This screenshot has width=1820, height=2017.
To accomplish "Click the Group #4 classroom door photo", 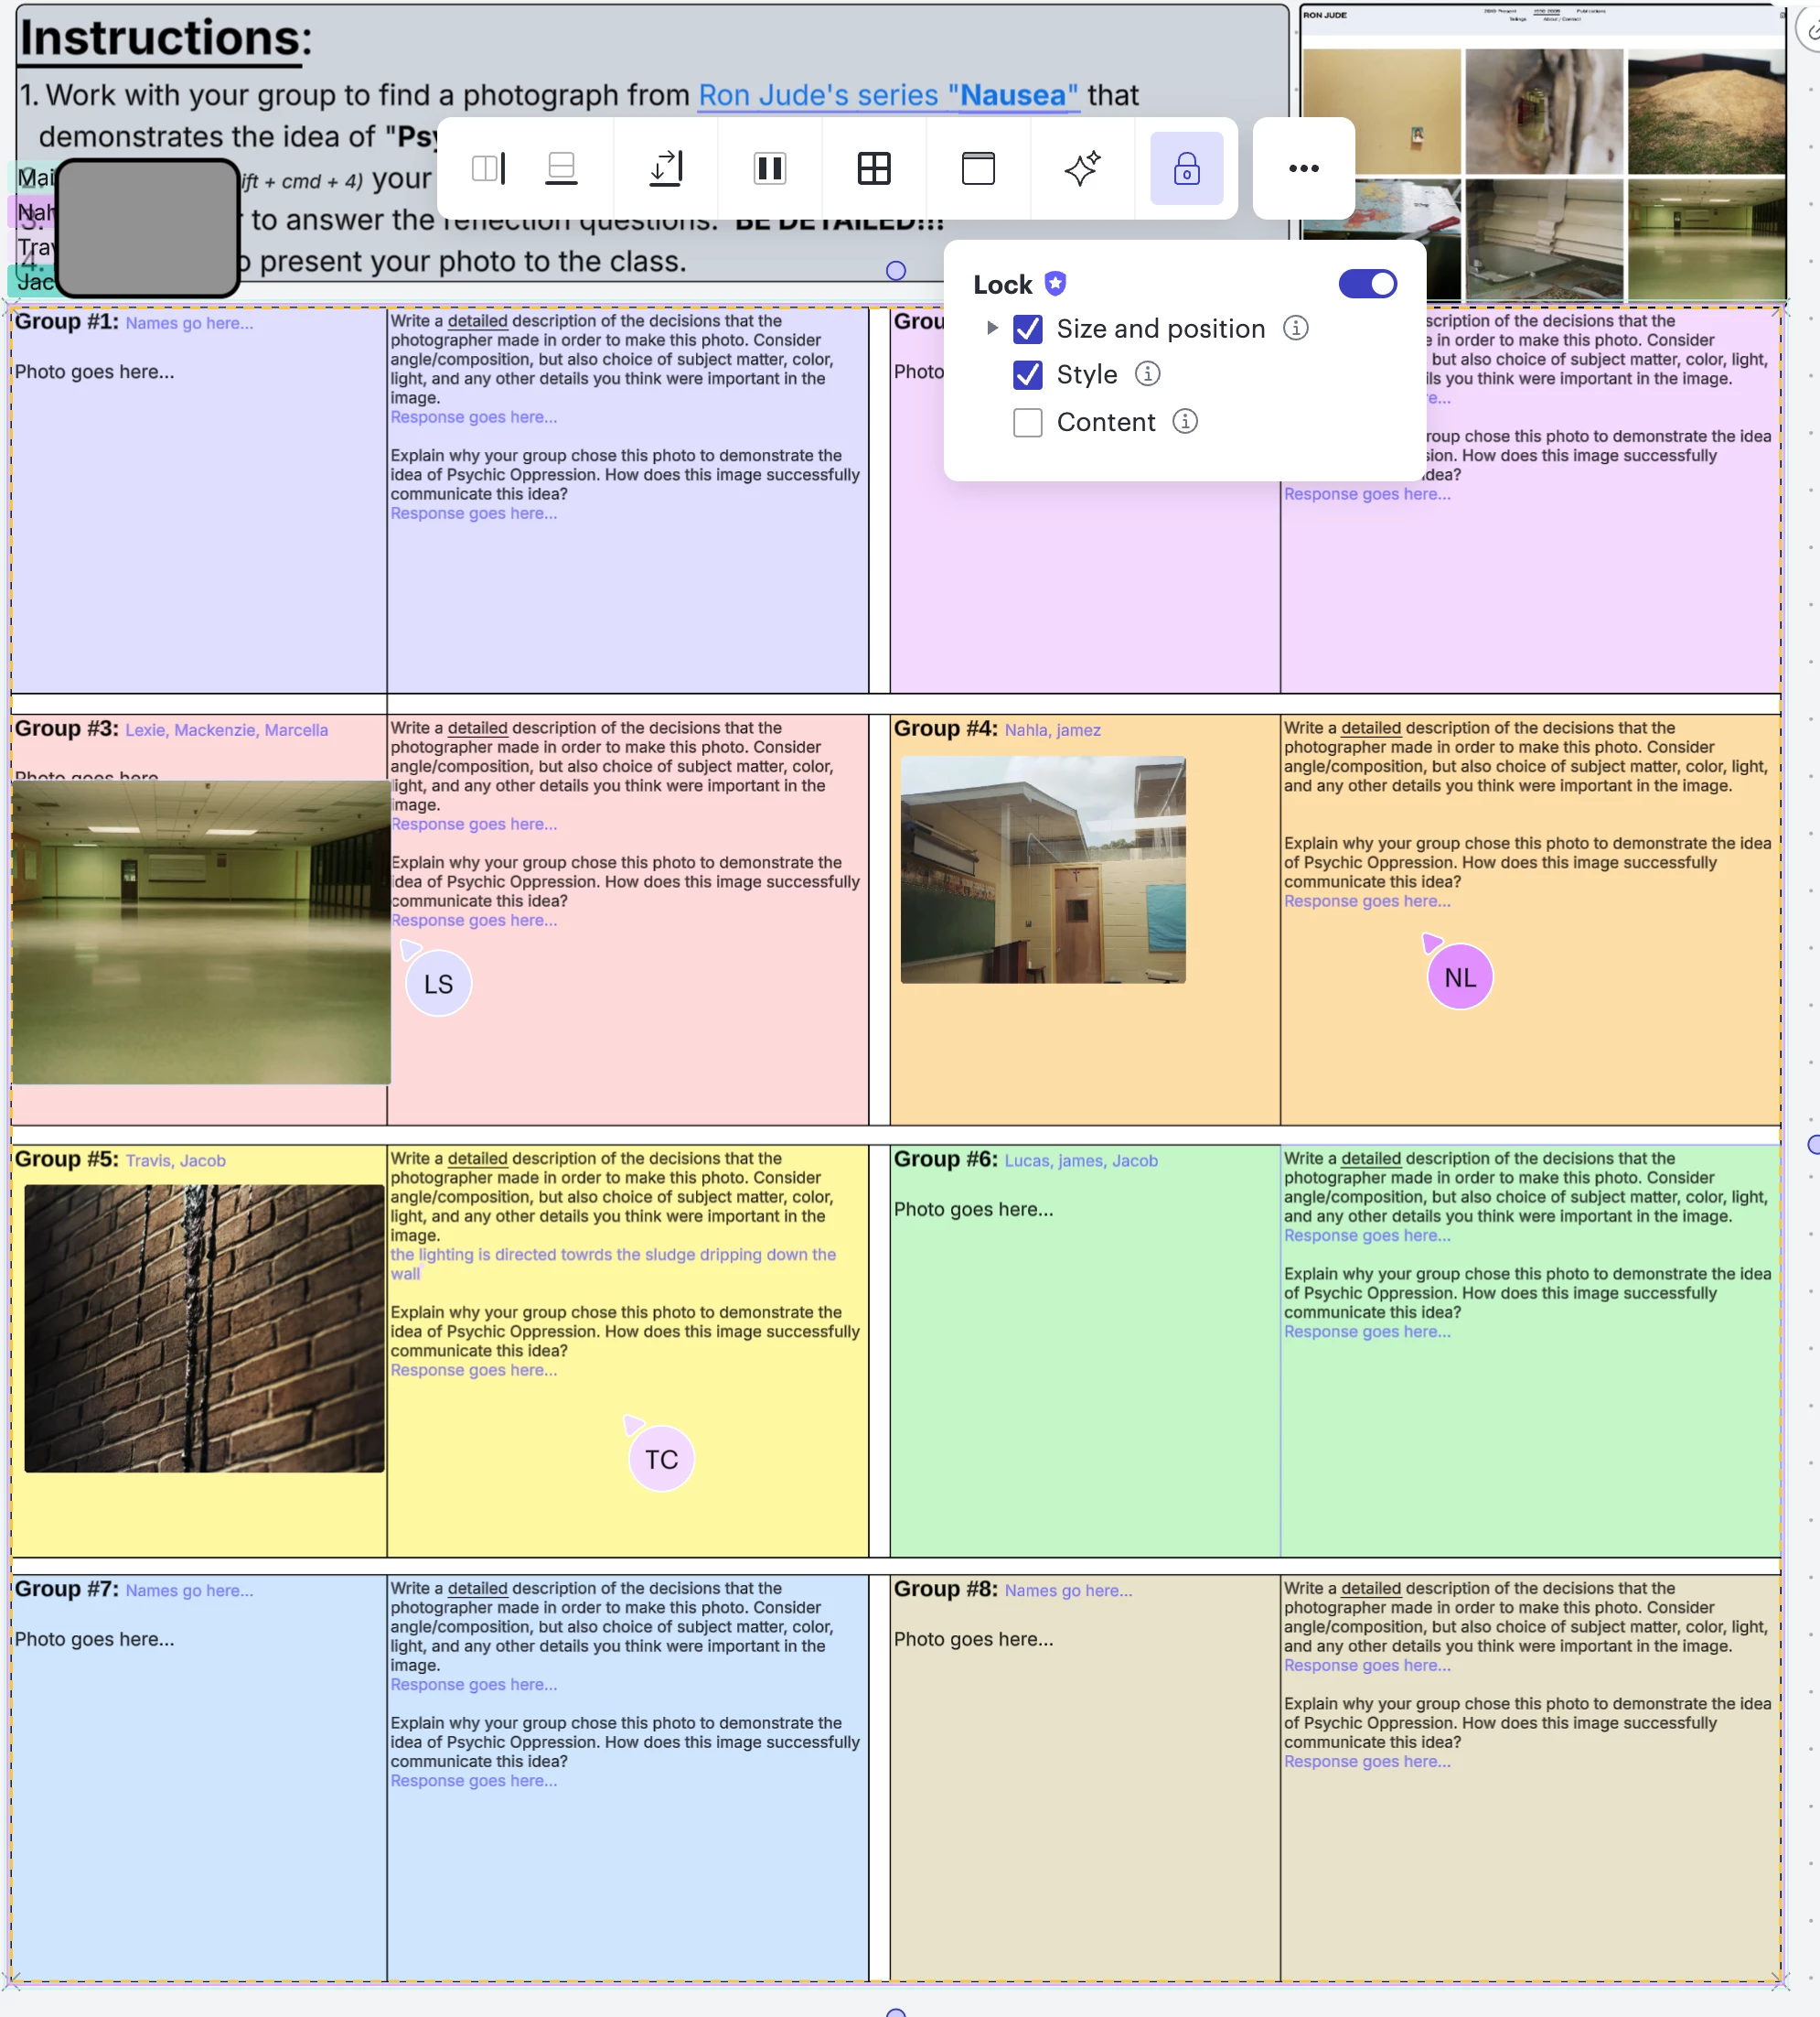I will coord(1042,869).
